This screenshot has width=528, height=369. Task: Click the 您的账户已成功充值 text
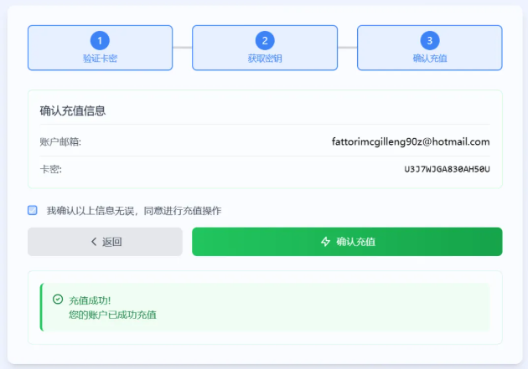[112, 315]
